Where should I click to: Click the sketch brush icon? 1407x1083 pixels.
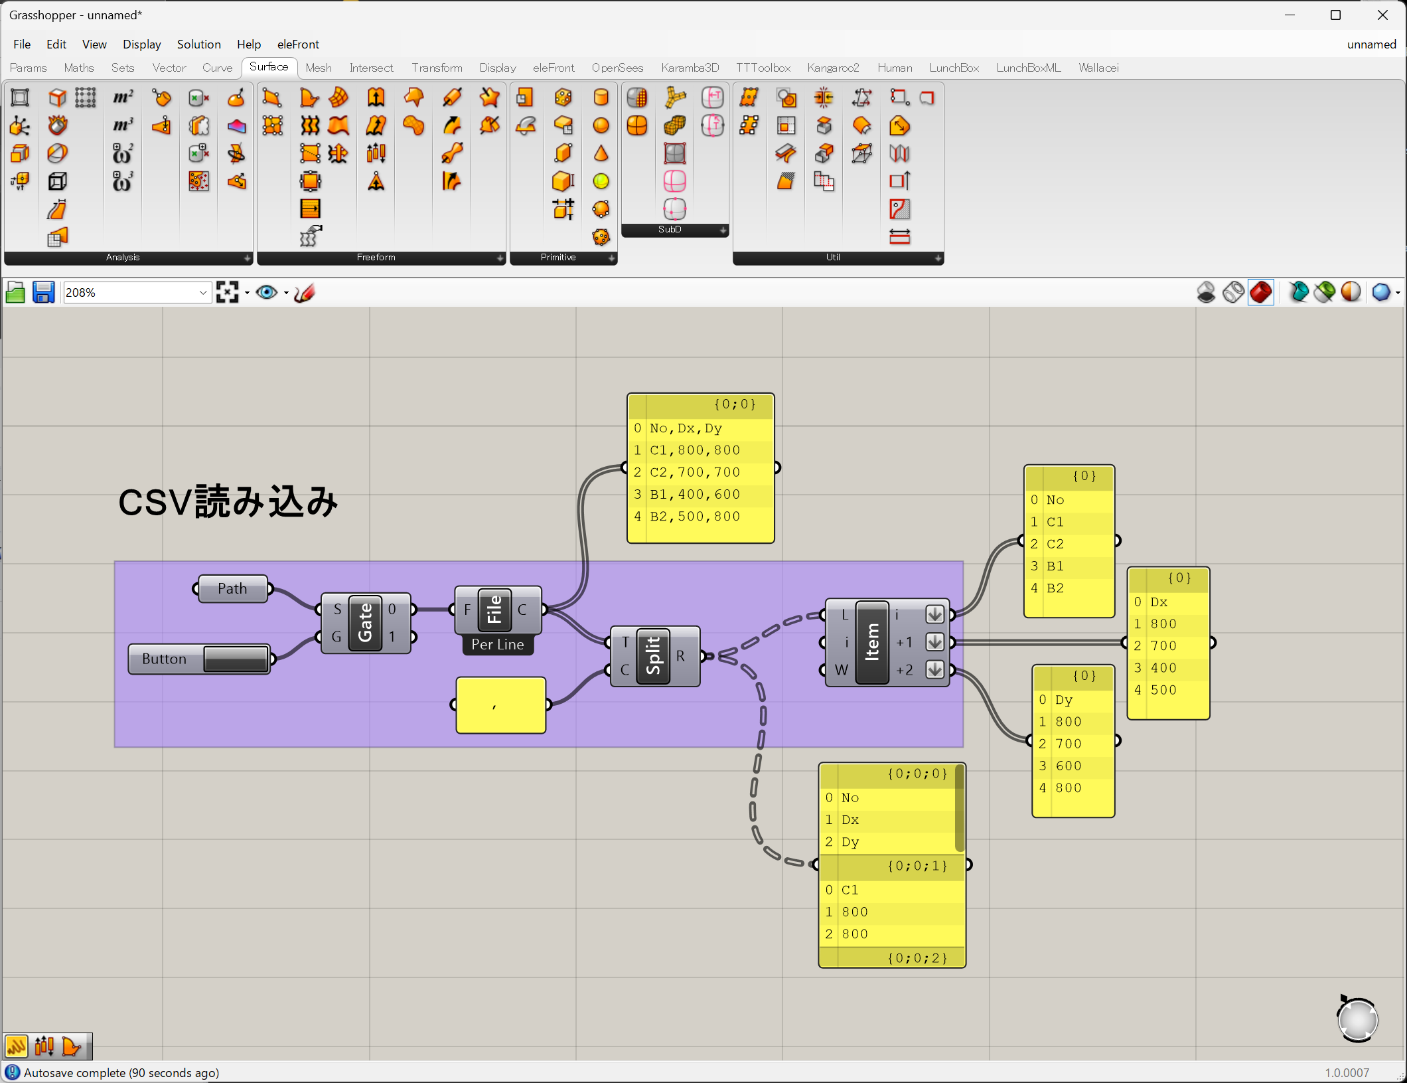pyautogui.click(x=305, y=293)
